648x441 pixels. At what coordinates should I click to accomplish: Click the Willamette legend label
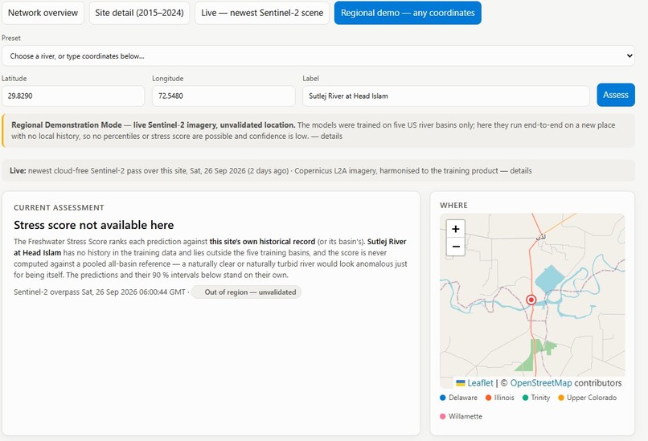pos(465,416)
